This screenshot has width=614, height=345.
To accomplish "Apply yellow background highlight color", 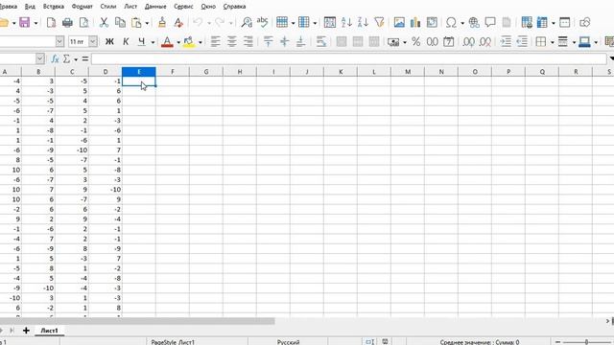I will (x=189, y=41).
